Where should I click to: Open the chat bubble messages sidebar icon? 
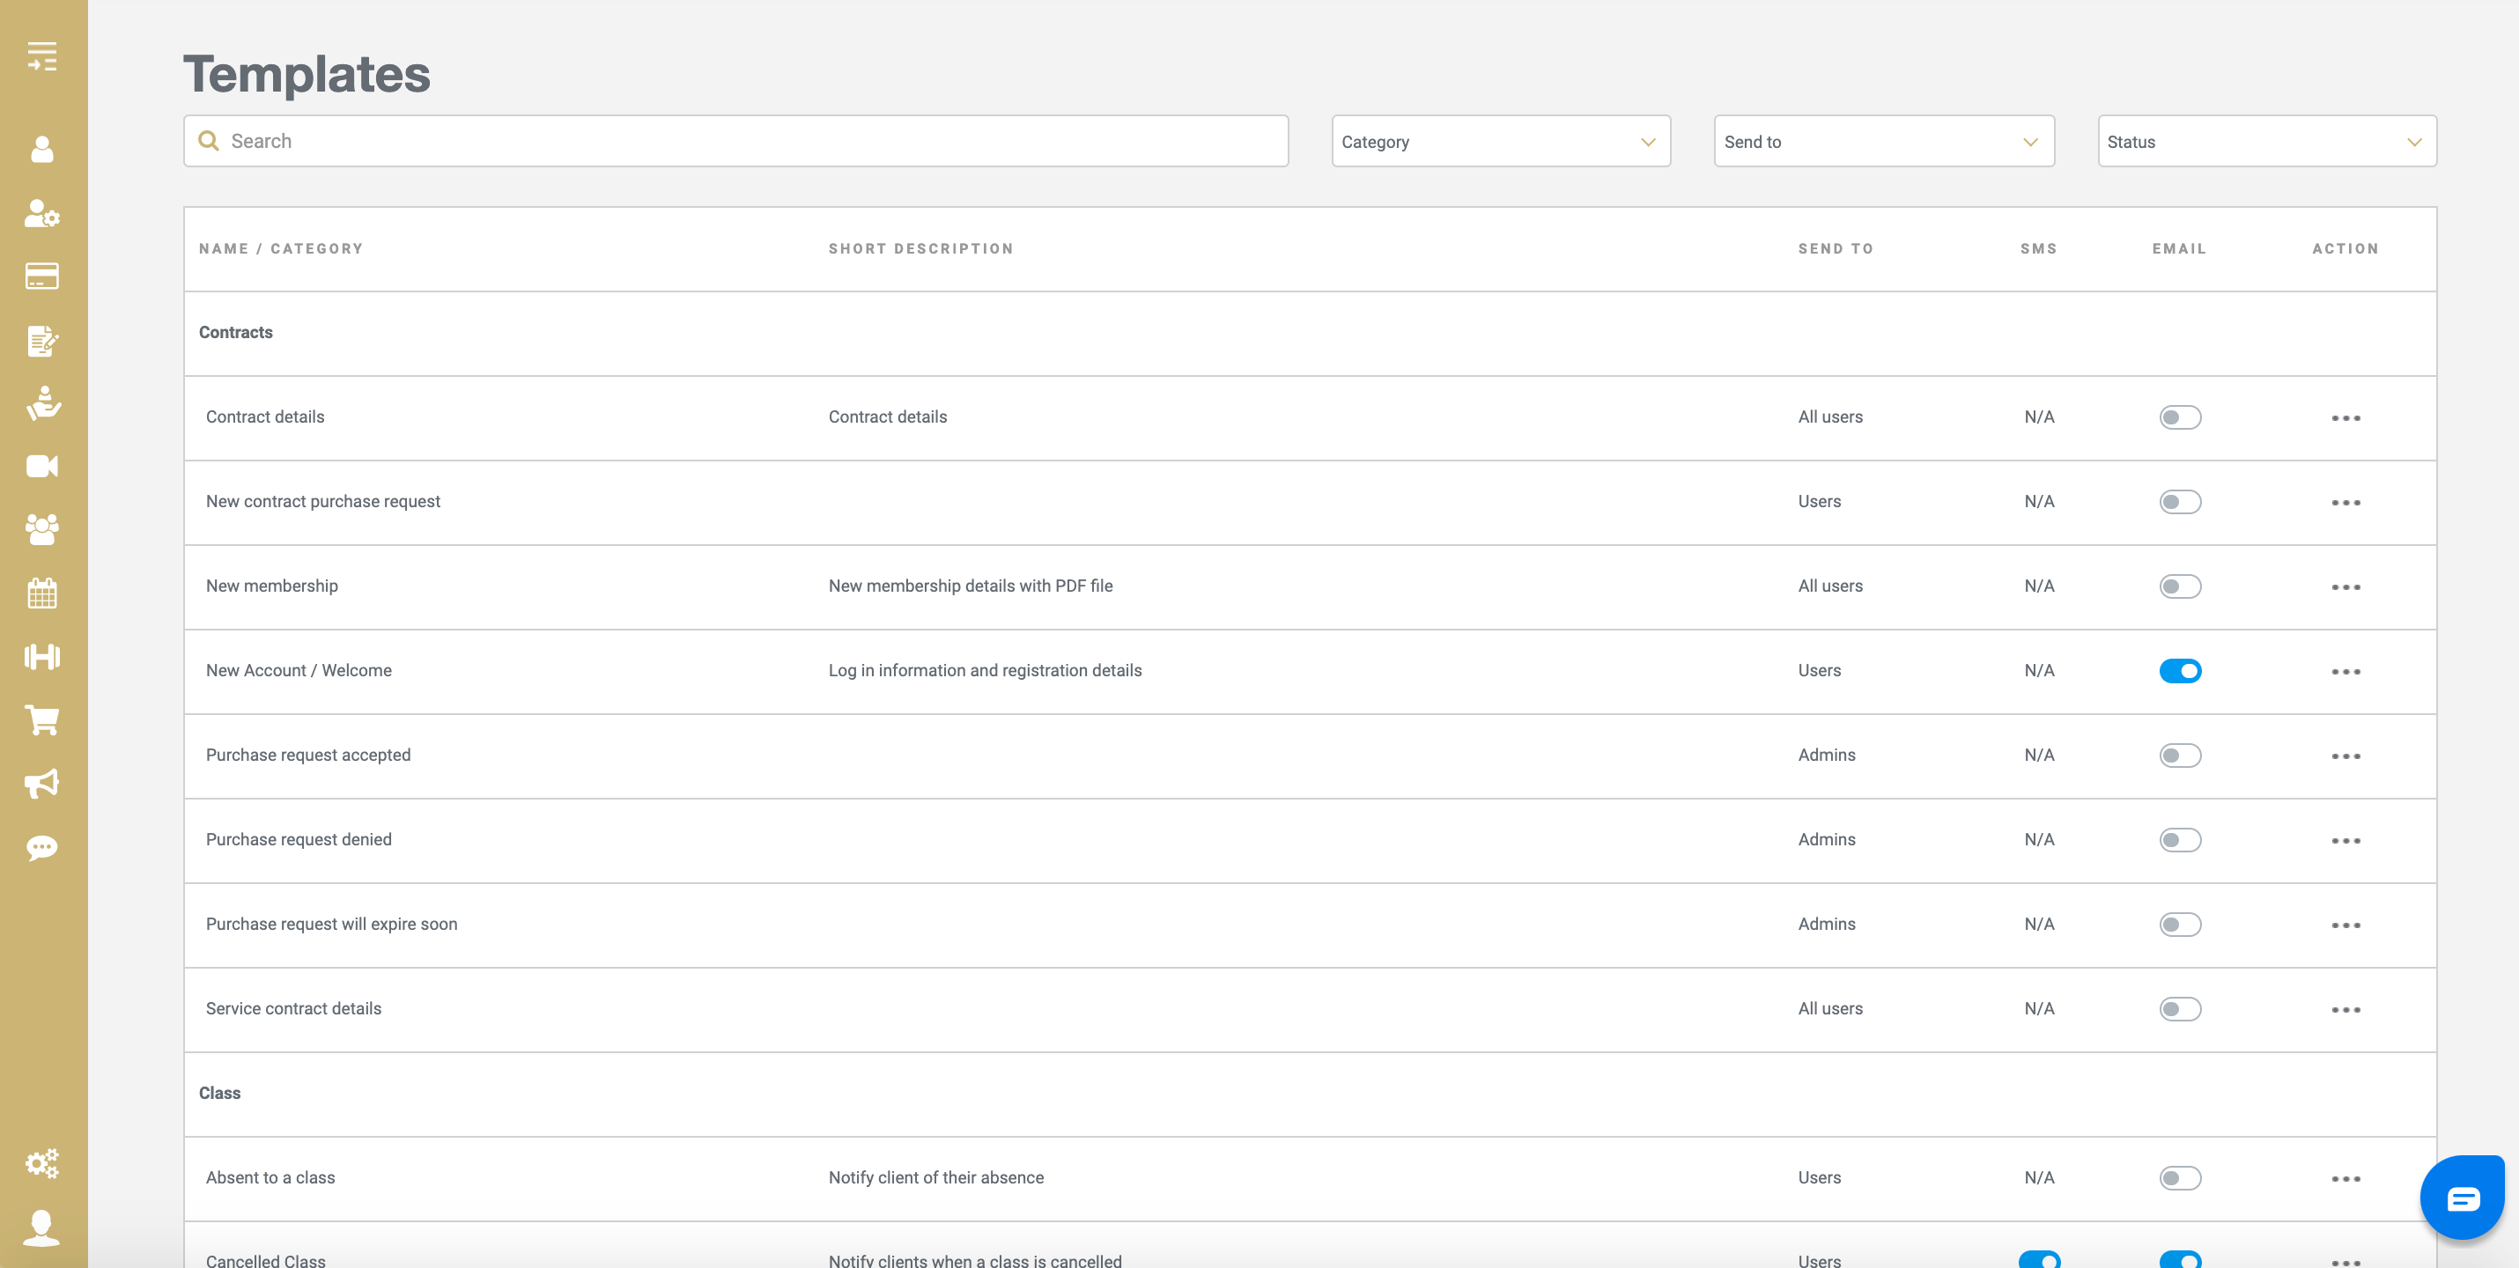(x=42, y=848)
